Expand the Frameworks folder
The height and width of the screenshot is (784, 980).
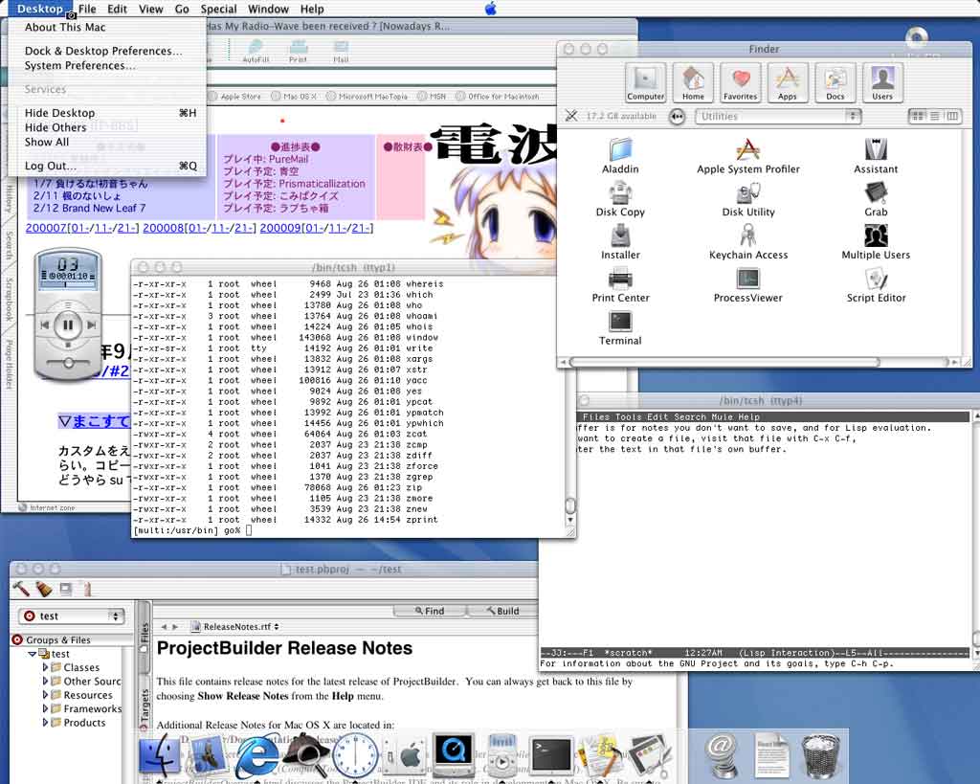coord(45,709)
